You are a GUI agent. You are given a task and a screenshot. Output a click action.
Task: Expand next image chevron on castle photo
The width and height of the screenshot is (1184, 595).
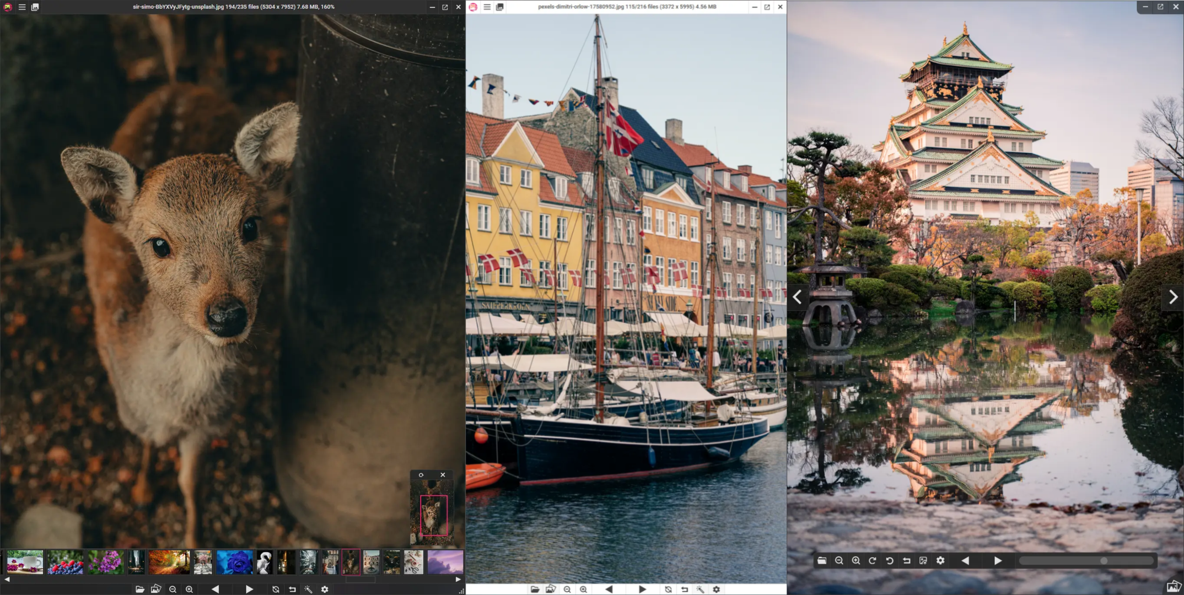(x=1173, y=297)
